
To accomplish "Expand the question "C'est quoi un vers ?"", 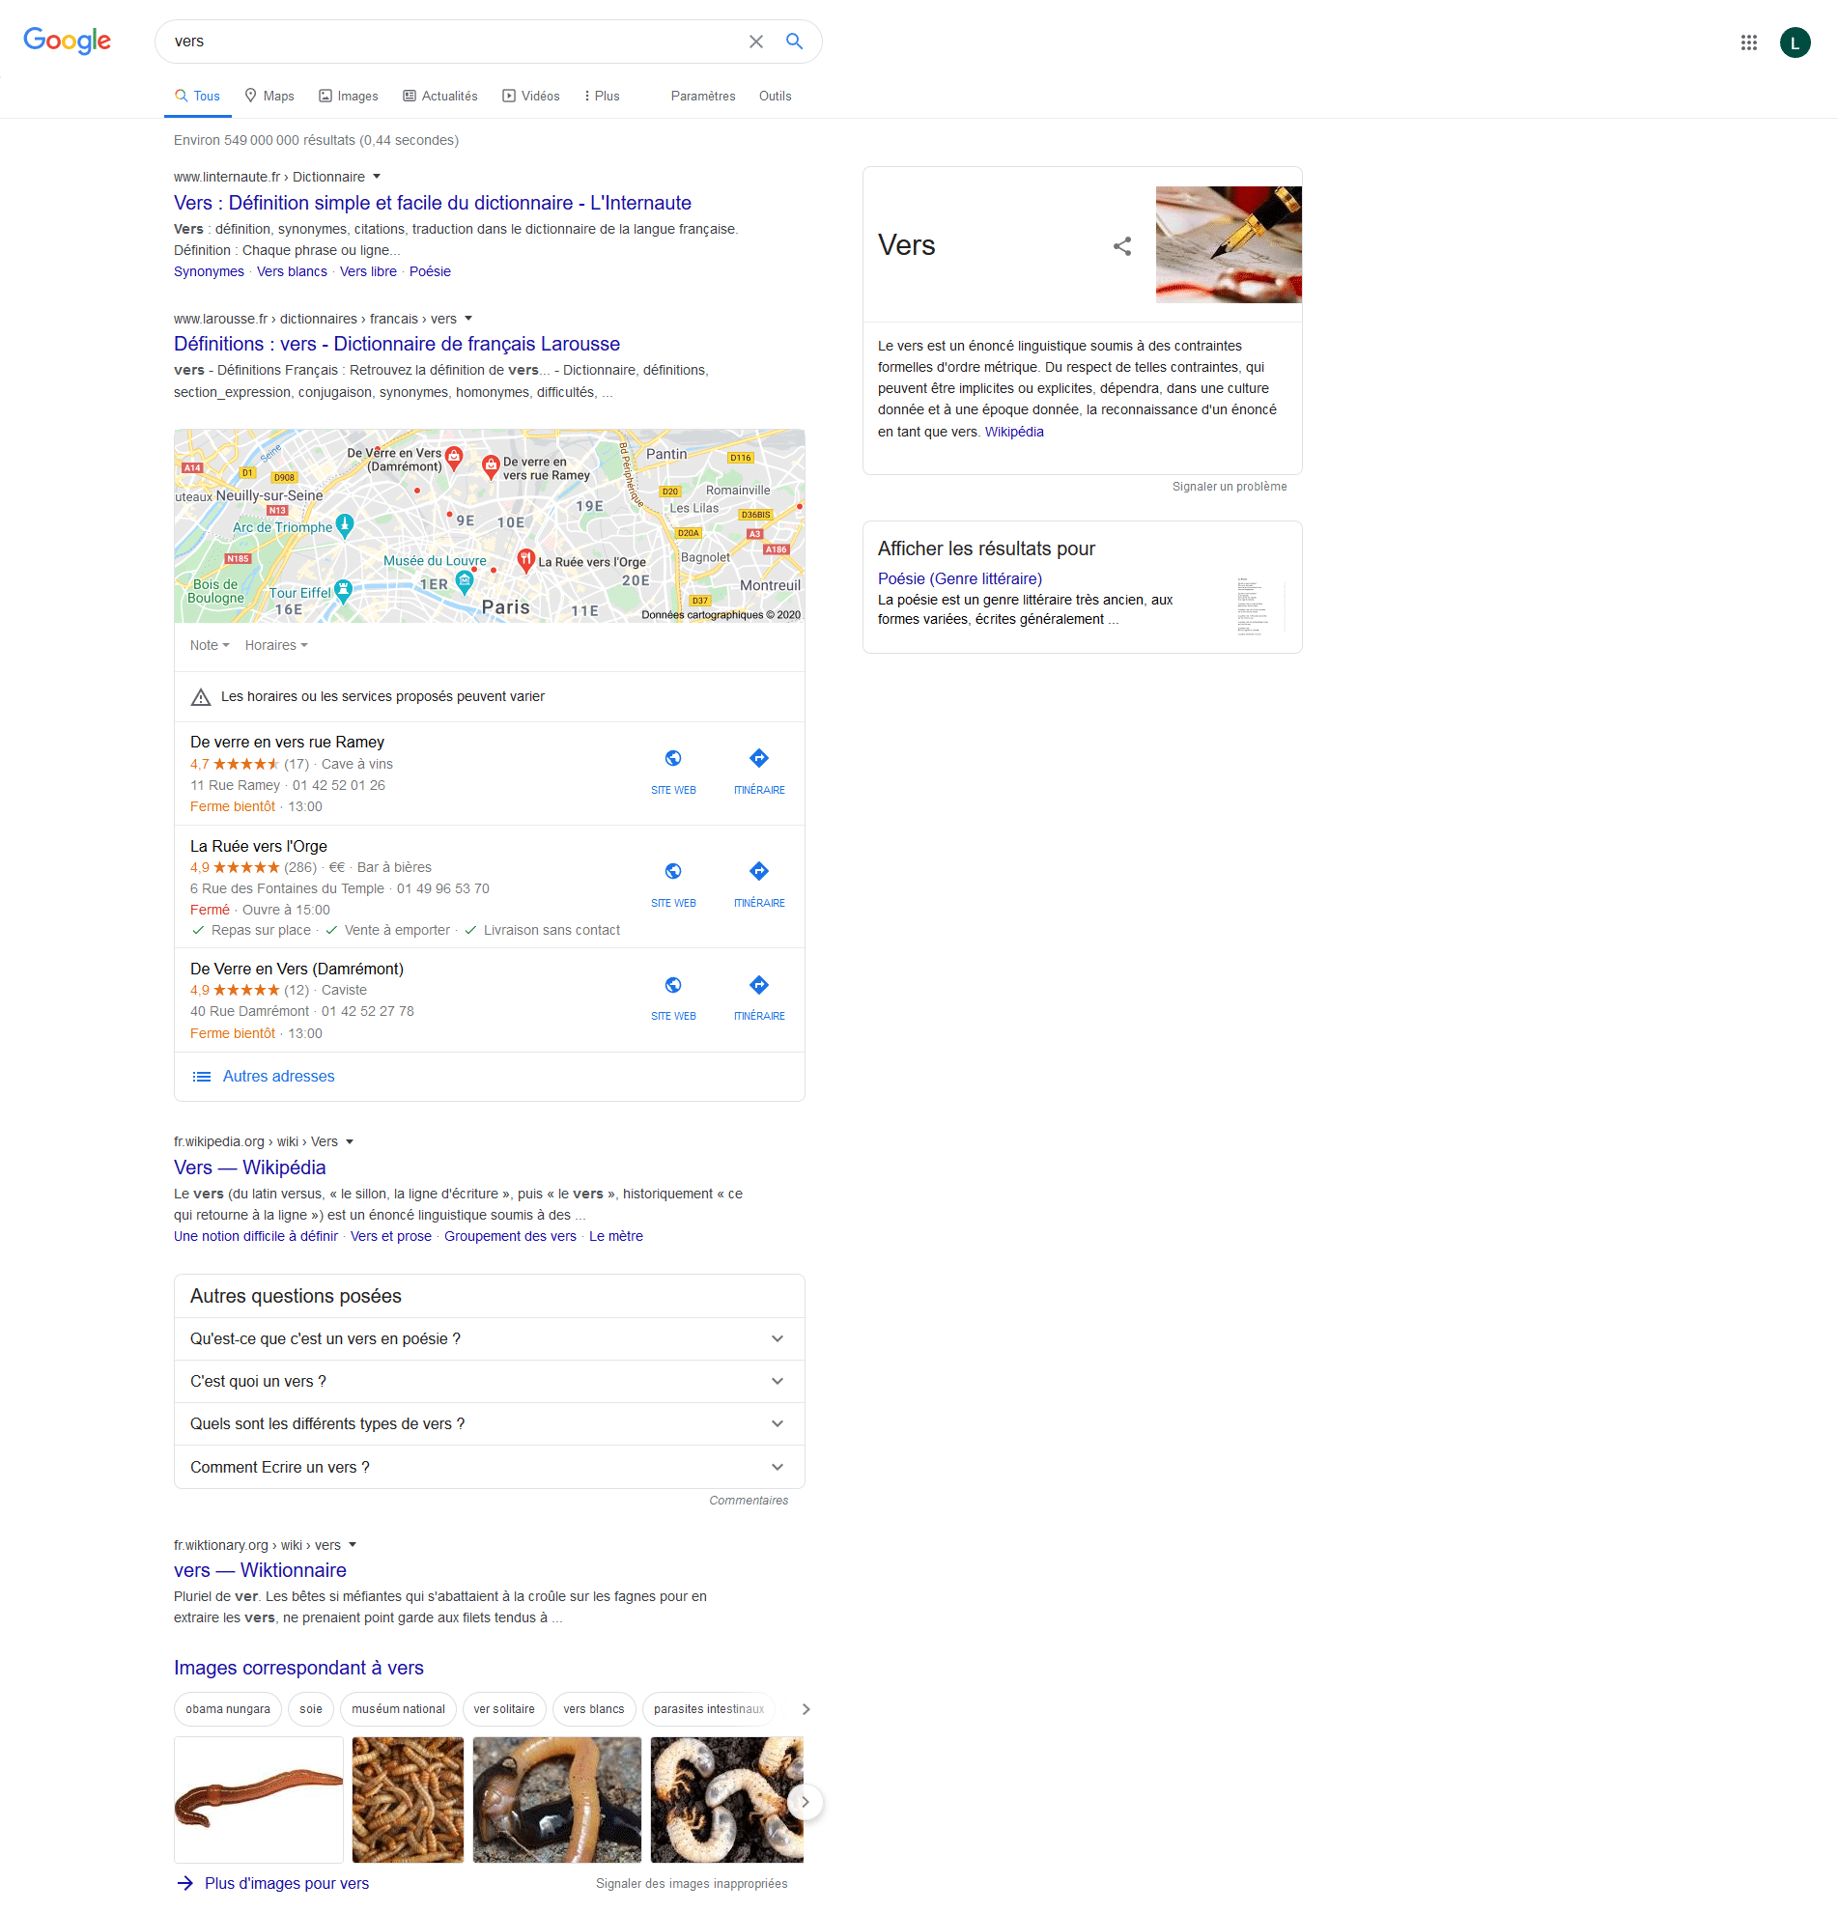I will tap(489, 1381).
